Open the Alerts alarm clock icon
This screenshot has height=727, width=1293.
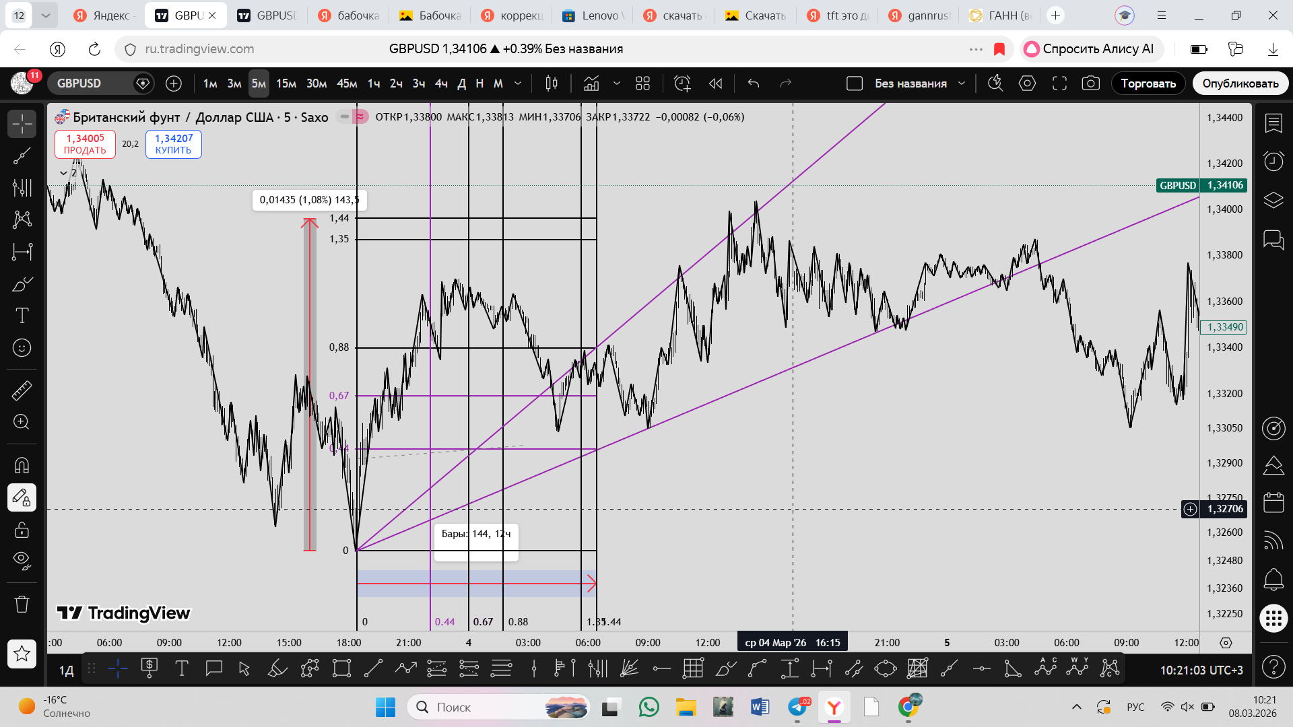coord(1273,162)
